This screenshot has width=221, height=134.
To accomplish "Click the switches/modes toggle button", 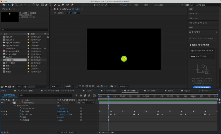I will 67,132.
